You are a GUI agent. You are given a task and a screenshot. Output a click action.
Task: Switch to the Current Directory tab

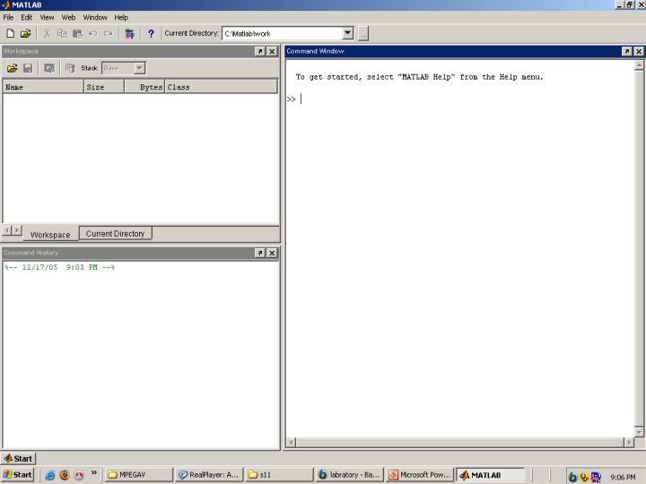pos(116,233)
